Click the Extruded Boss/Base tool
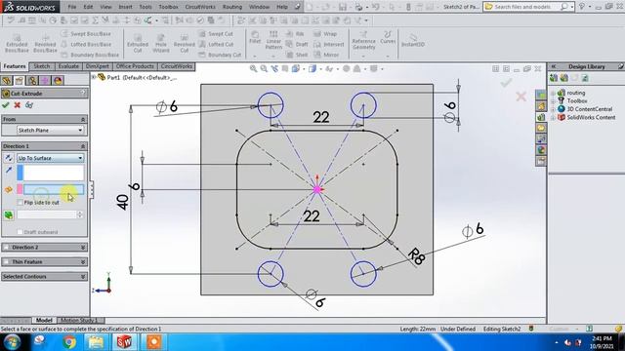This screenshot has width=625, height=351. coord(17,43)
